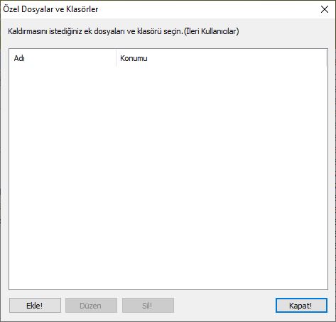Select the Konumu header label

(x=134, y=58)
